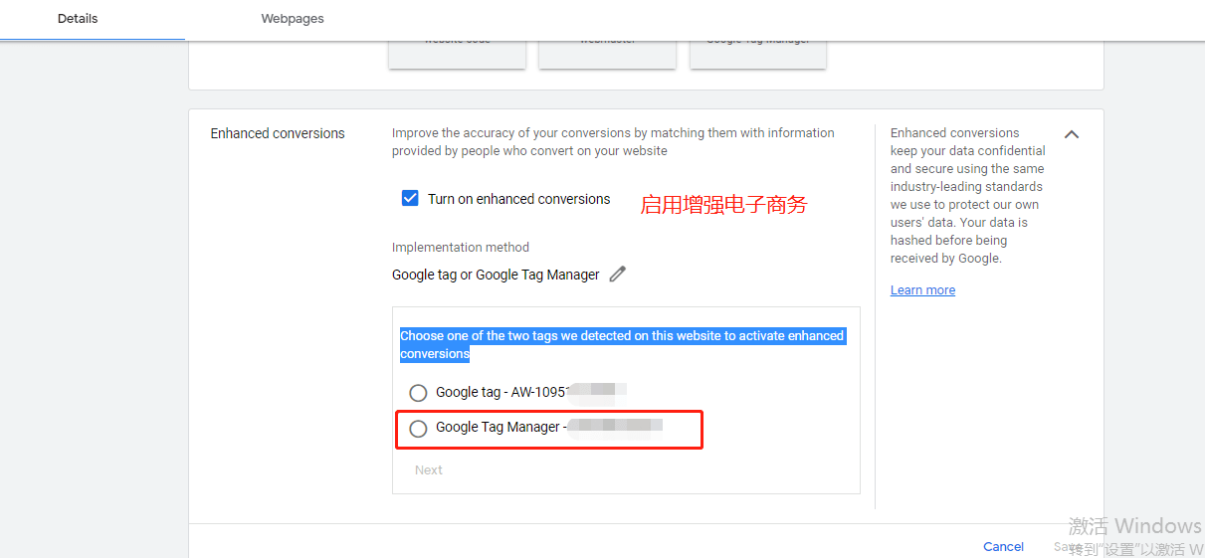Image resolution: width=1205 pixels, height=558 pixels.
Task: Open the Learn more link
Action: 922,290
